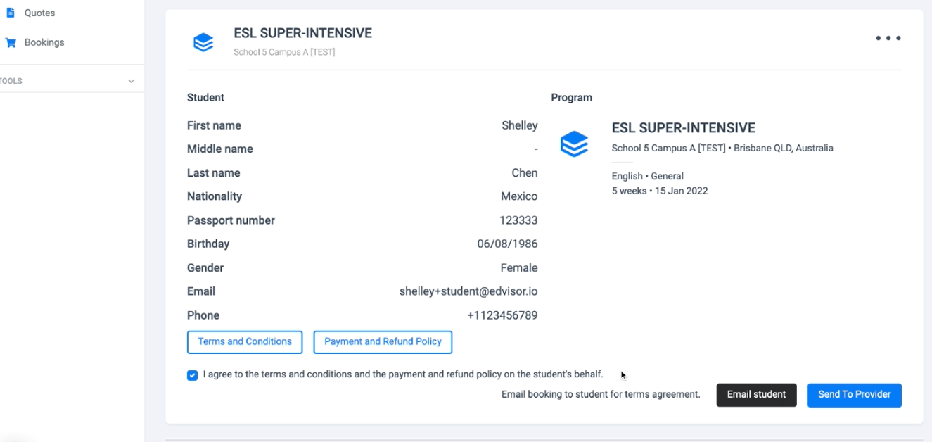Screen dimensions: 932x442
Task: Click the layered stack icon in card header
Action: click(x=203, y=42)
